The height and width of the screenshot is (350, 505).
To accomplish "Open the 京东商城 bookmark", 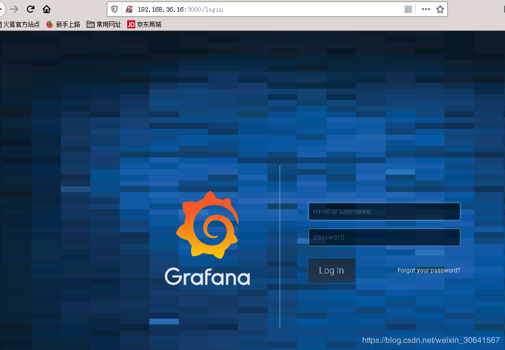I will click(144, 24).
